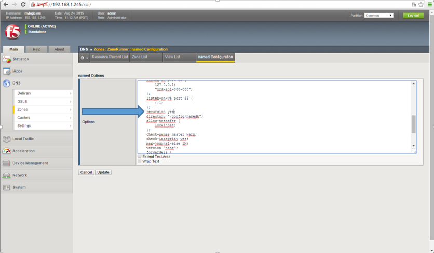
Task: Switch to the Help tab
Action: 36,49
